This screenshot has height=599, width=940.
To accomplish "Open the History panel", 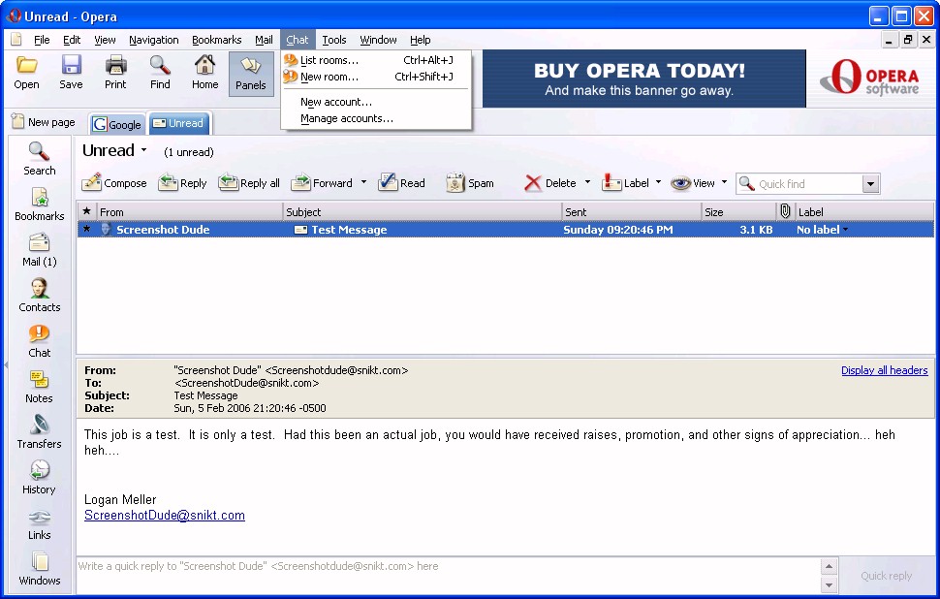I will (40, 478).
